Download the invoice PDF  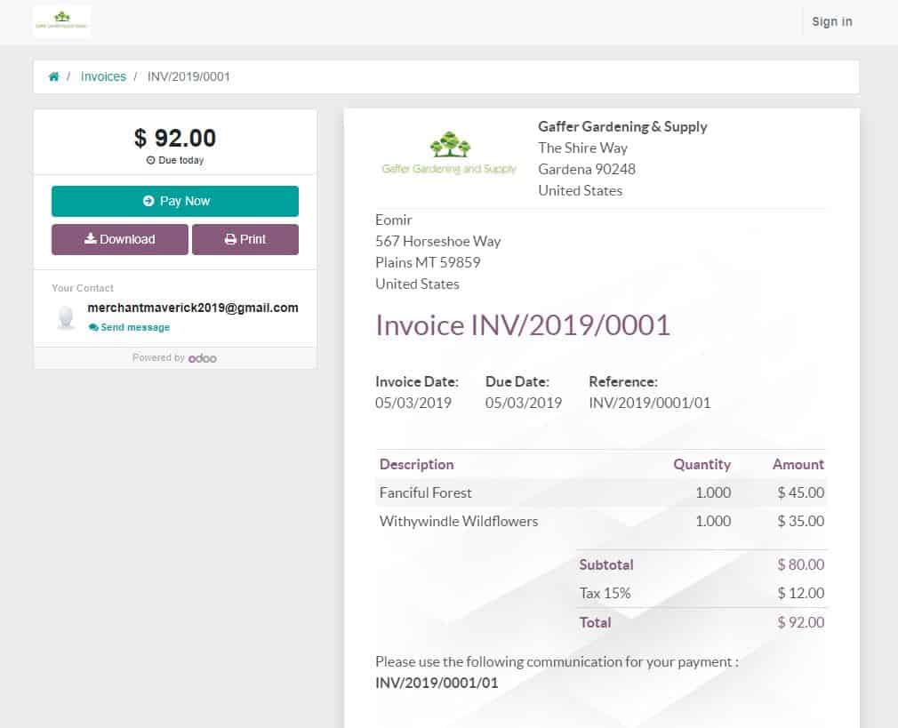tap(120, 239)
